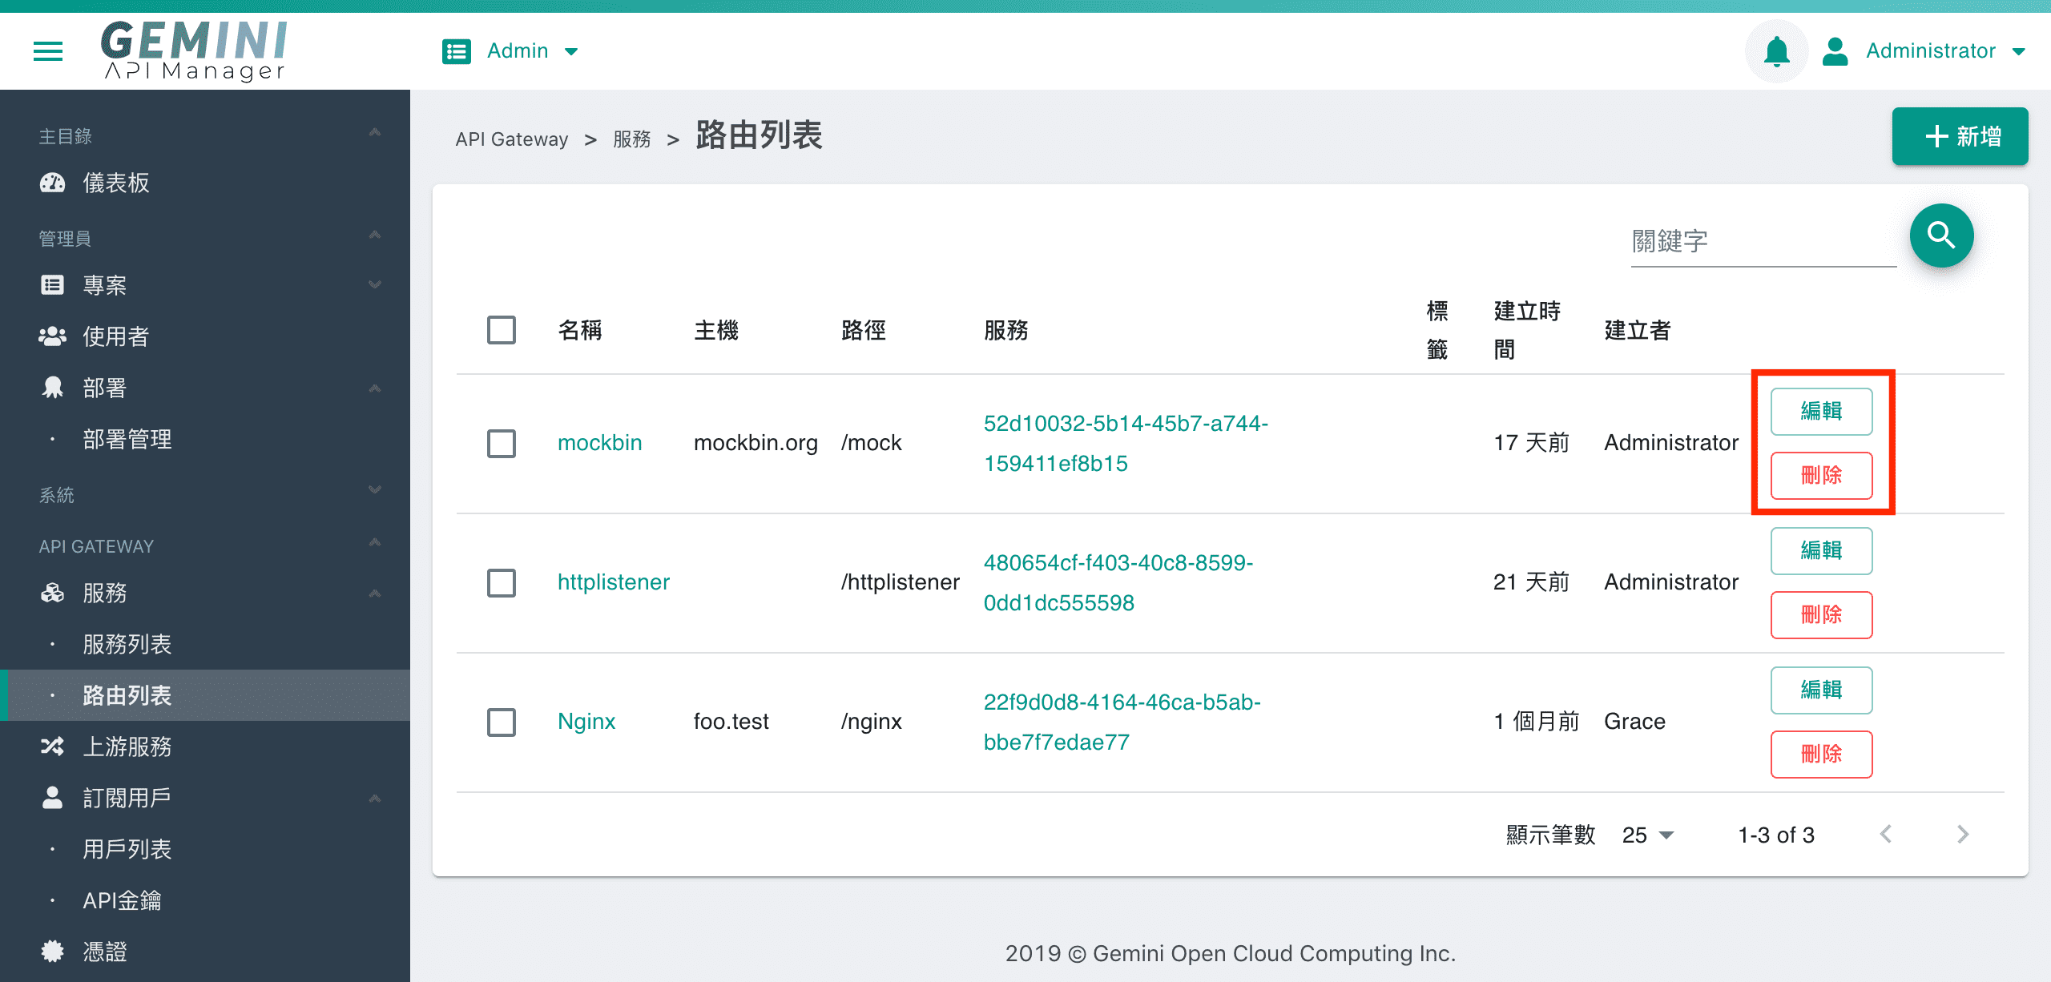Click the 名稱 column header
This screenshot has height=982, width=2051.
click(580, 330)
